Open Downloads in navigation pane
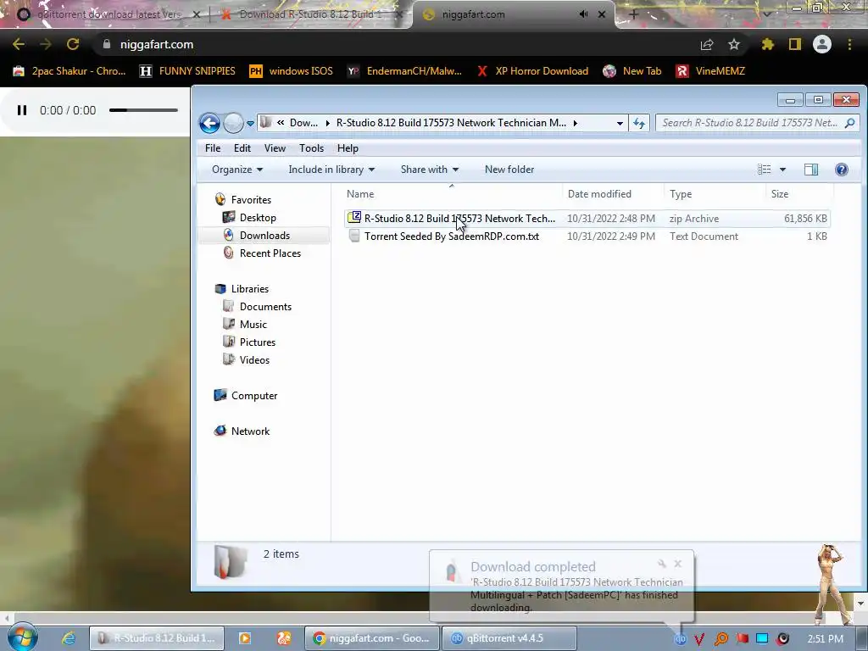868x651 pixels. point(264,236)
